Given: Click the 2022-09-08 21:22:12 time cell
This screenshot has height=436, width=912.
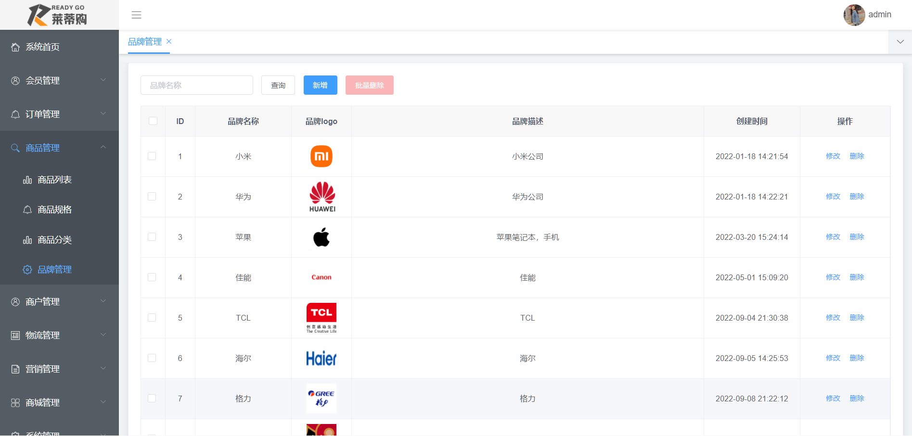Looking at the screenshot, I should (752, 399).
